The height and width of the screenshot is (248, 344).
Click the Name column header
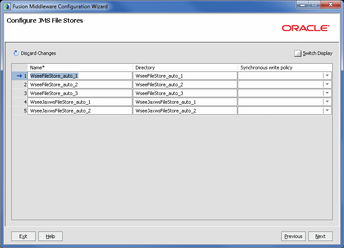pos(80,68)
